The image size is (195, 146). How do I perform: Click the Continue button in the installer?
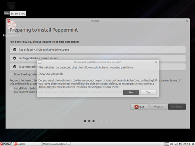click(177, 107)
